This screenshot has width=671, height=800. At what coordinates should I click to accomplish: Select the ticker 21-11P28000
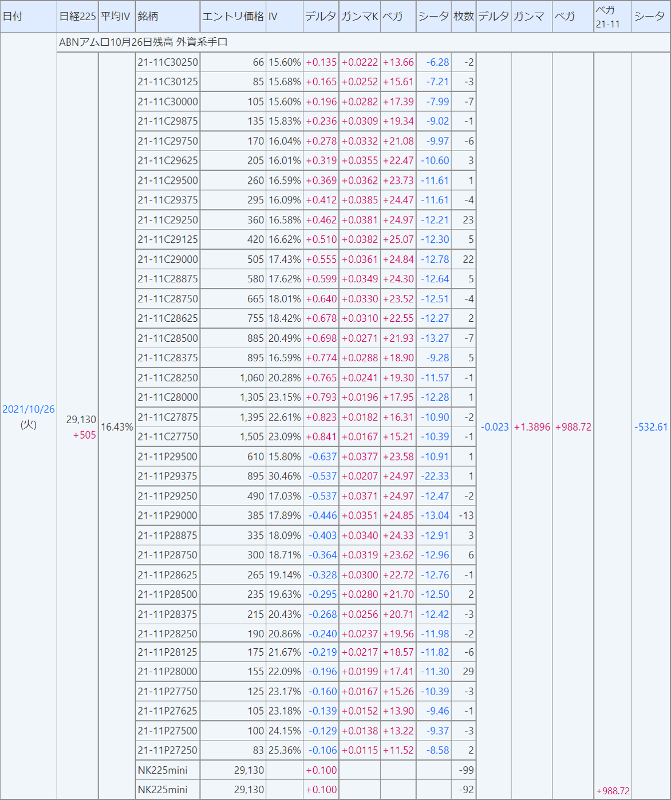[167, 672]
